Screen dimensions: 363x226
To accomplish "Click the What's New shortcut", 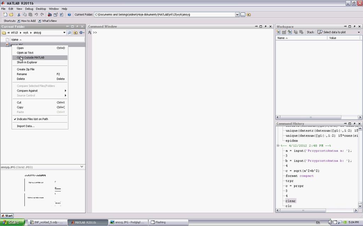I will [x=48, y=21].
